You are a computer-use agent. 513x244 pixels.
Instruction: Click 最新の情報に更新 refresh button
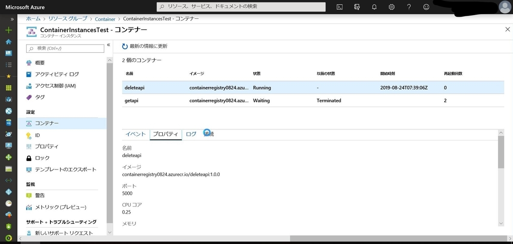click(145, 46)
